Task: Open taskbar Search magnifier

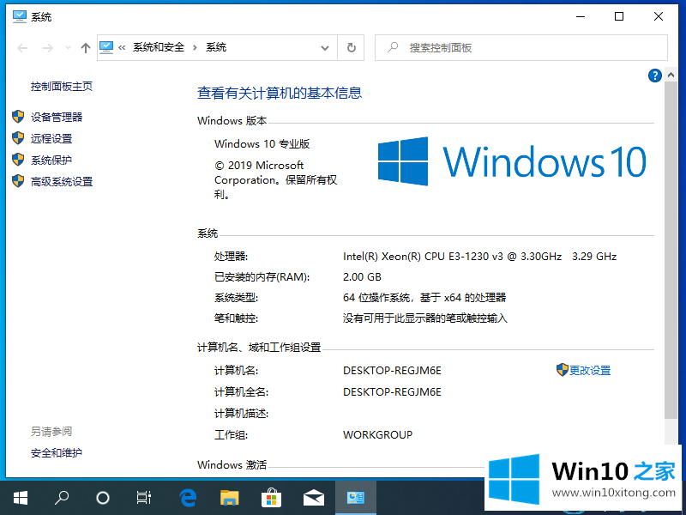Action: click(x=62, y=498)
